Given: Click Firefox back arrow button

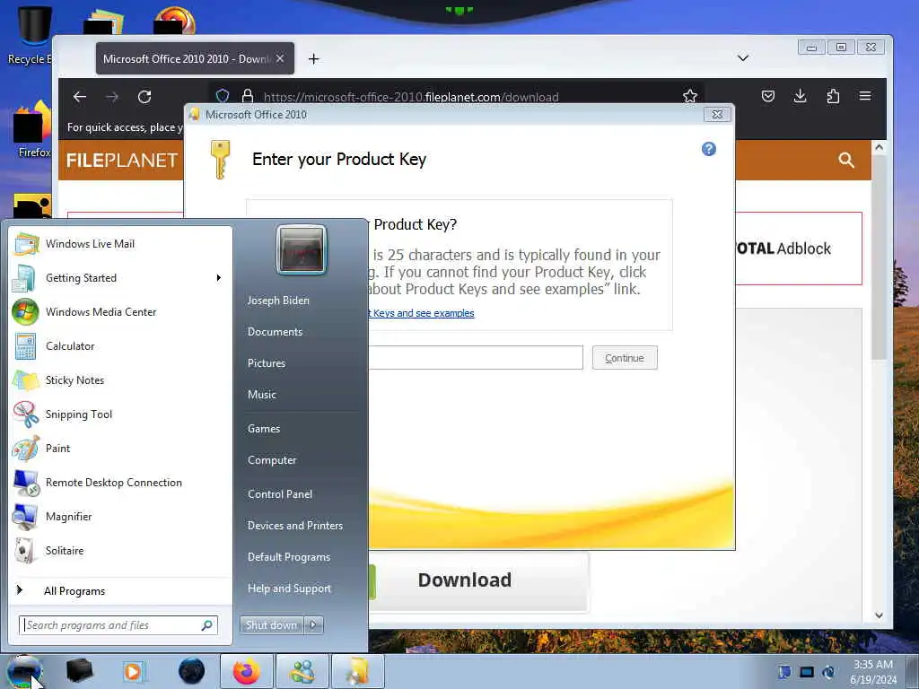Looking at the screenshot, I should click(x=80, y=97).
